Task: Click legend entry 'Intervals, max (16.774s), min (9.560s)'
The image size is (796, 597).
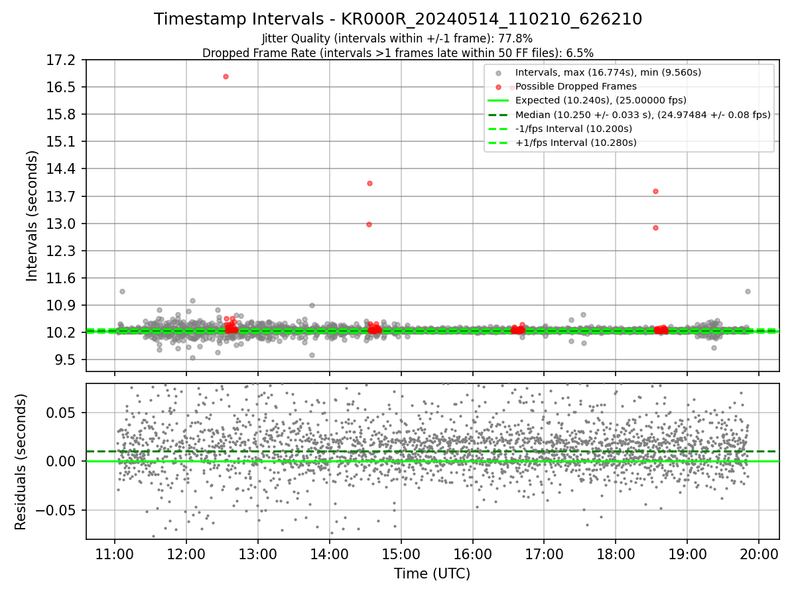Action: 608,72
